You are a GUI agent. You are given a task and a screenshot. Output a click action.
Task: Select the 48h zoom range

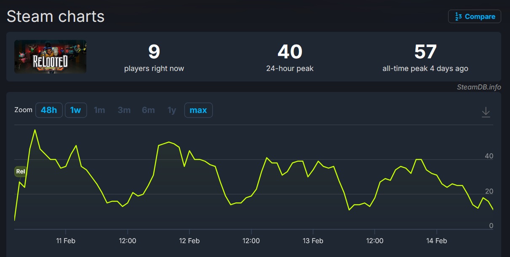[x=49, y=110]
